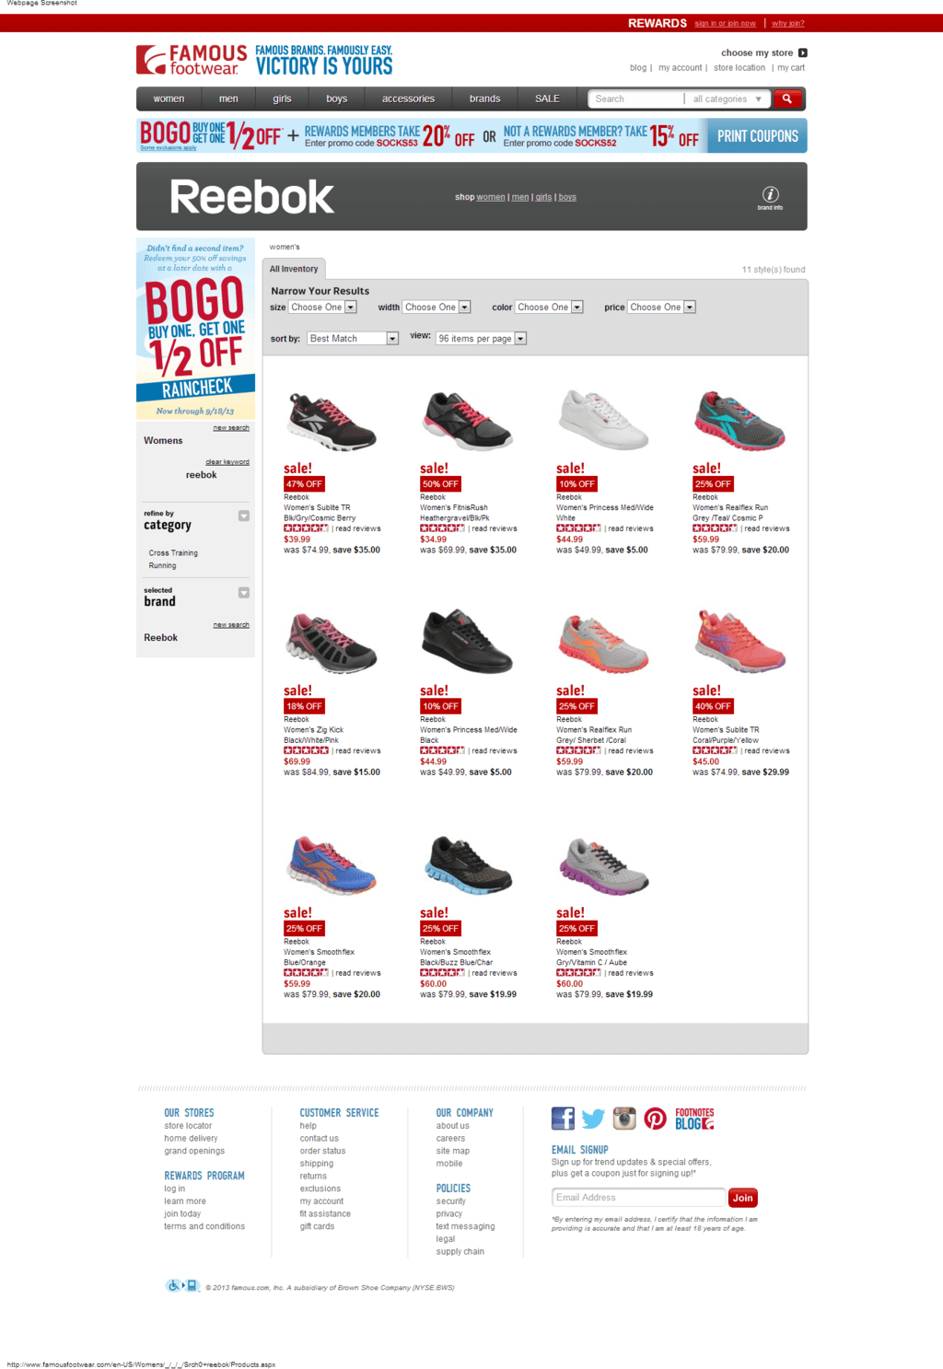Open the women navigation menu
Viewport: 943px width, 1369px height.
(x=169, y=99)
